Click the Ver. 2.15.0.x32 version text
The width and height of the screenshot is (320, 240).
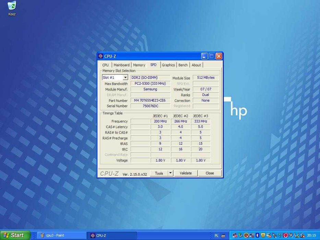(135, 174)
